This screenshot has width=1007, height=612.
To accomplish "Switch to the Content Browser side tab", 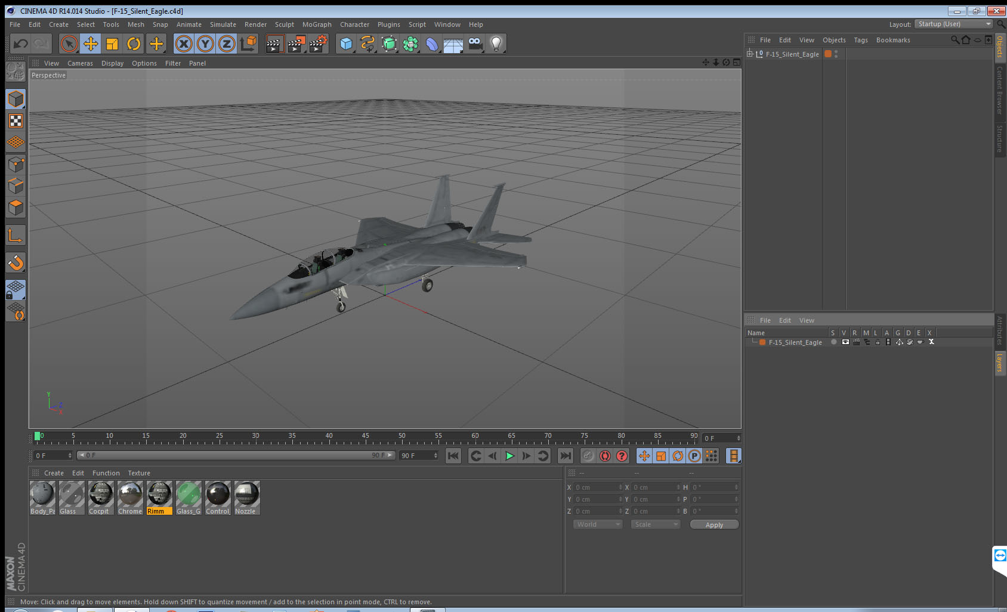I will pyautogui.click(x=999, y=90).
